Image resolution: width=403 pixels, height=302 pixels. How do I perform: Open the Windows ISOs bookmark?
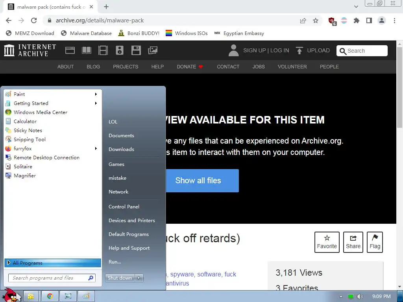(x=187, y=33)
